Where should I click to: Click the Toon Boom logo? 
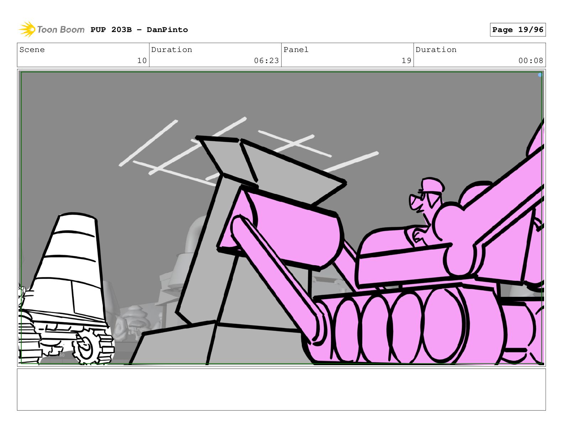52,30
